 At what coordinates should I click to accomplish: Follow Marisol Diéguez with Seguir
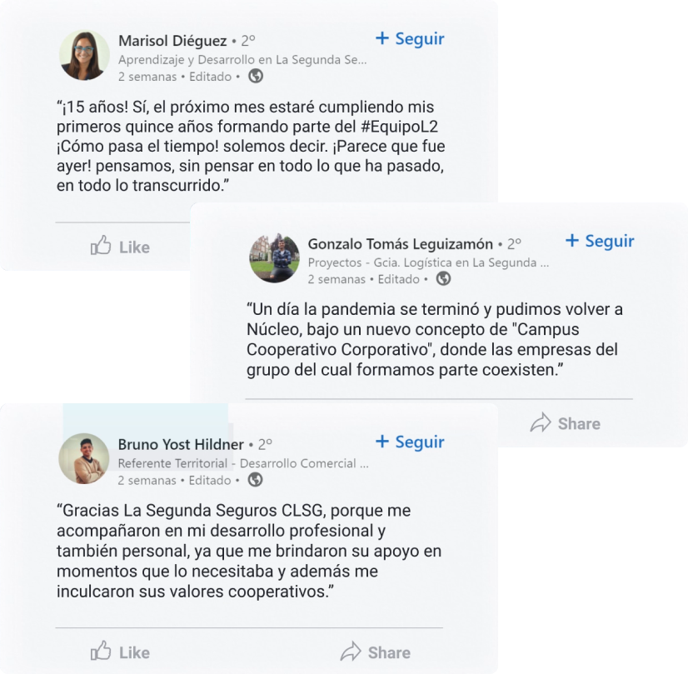(x=410, y=38)
